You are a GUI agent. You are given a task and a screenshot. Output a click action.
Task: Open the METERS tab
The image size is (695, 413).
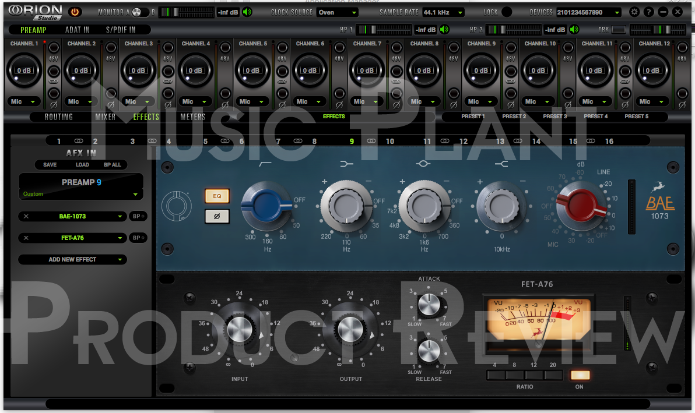193,117
